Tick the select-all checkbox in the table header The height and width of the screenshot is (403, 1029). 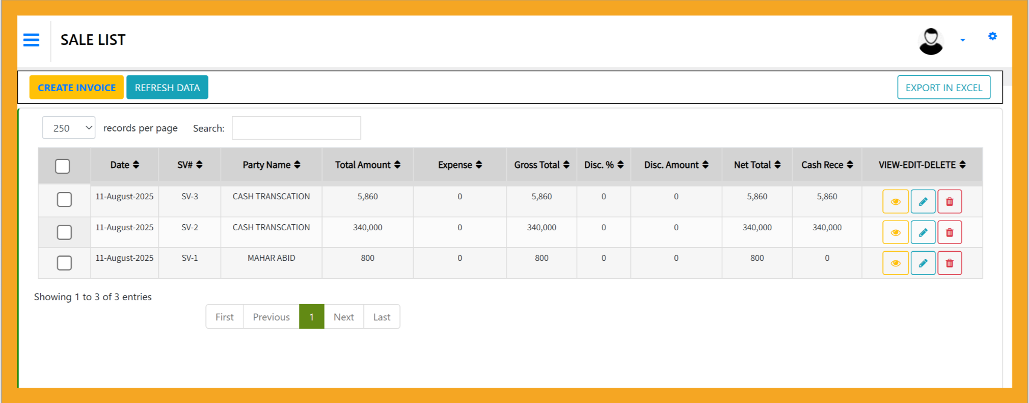(x=63, y=166)
